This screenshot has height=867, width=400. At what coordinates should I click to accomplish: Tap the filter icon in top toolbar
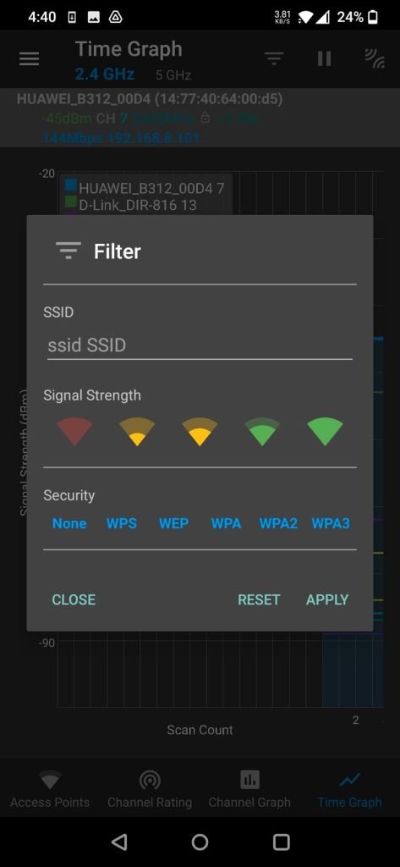coord(273,58)
